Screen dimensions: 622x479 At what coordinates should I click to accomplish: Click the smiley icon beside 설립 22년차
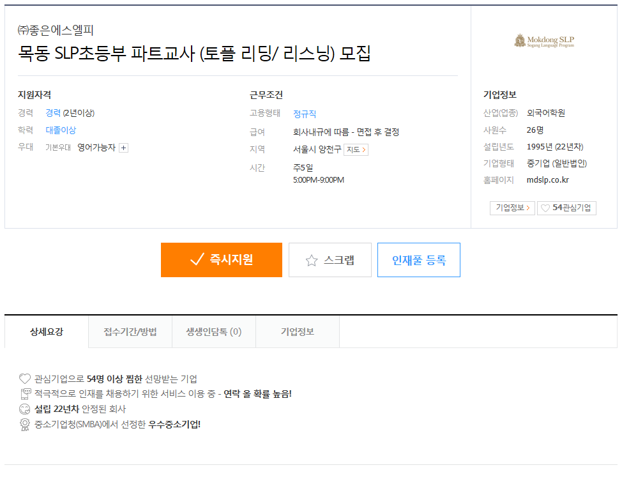point(25,409)
